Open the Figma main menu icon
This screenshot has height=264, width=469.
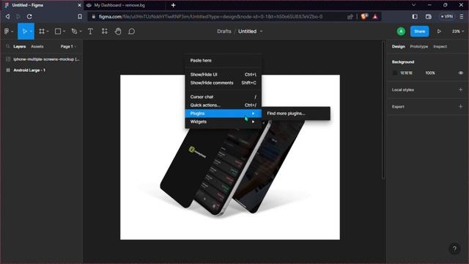pyautogui.click(x=7, y=31)
